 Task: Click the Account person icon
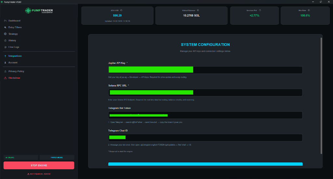[x=5, y=63]
